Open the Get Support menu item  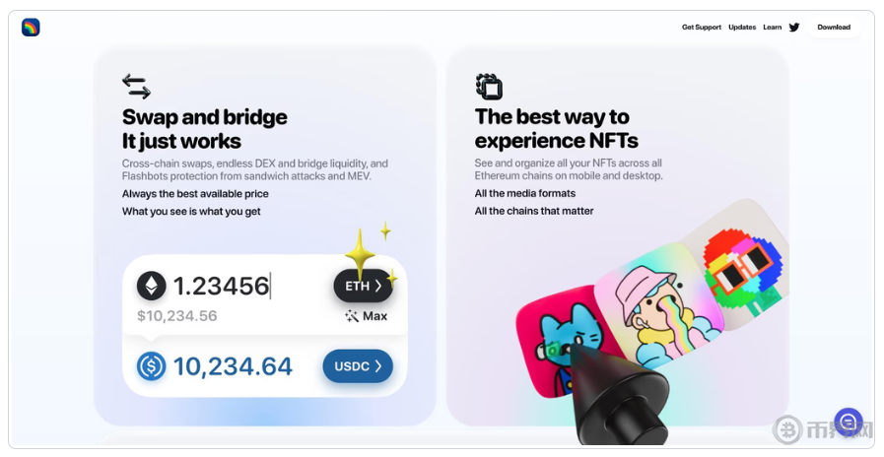tap(702, 28)
